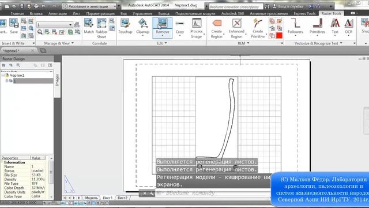Open the Express Tools ribbon tab
Viewport: 369px width, 208px height.
point(304,13)
